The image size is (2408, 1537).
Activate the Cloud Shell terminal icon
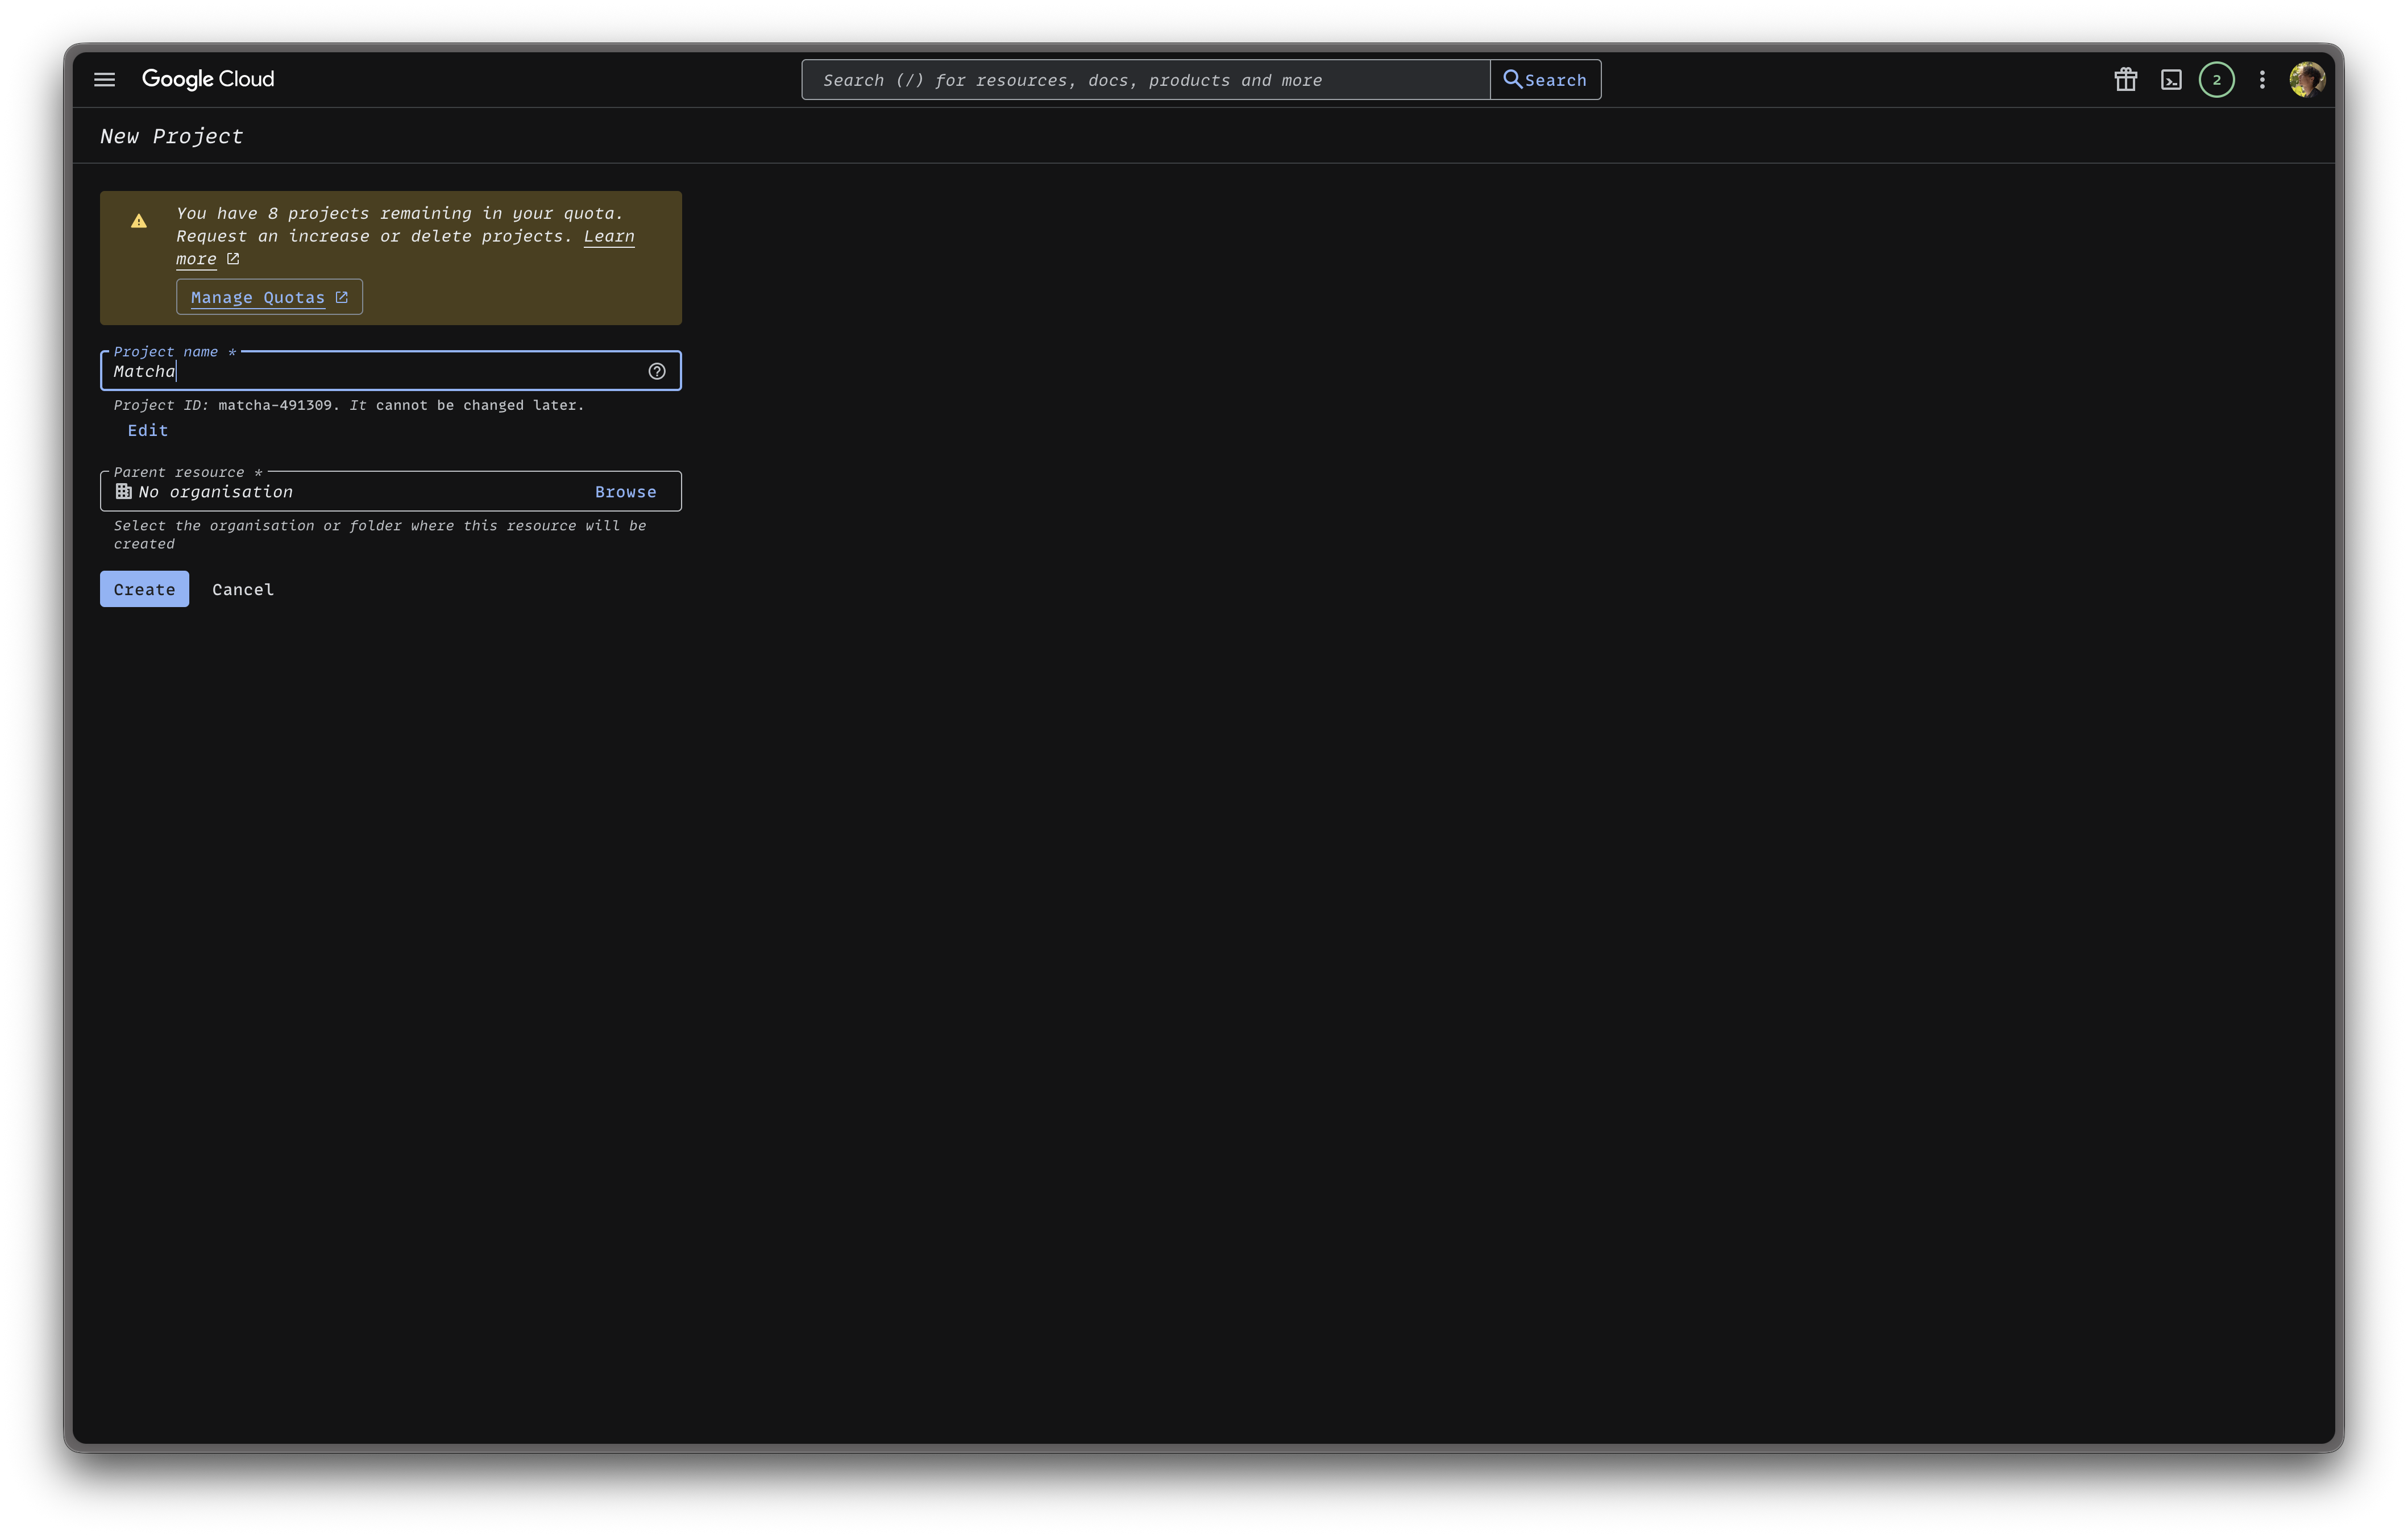click(2171, 79)
